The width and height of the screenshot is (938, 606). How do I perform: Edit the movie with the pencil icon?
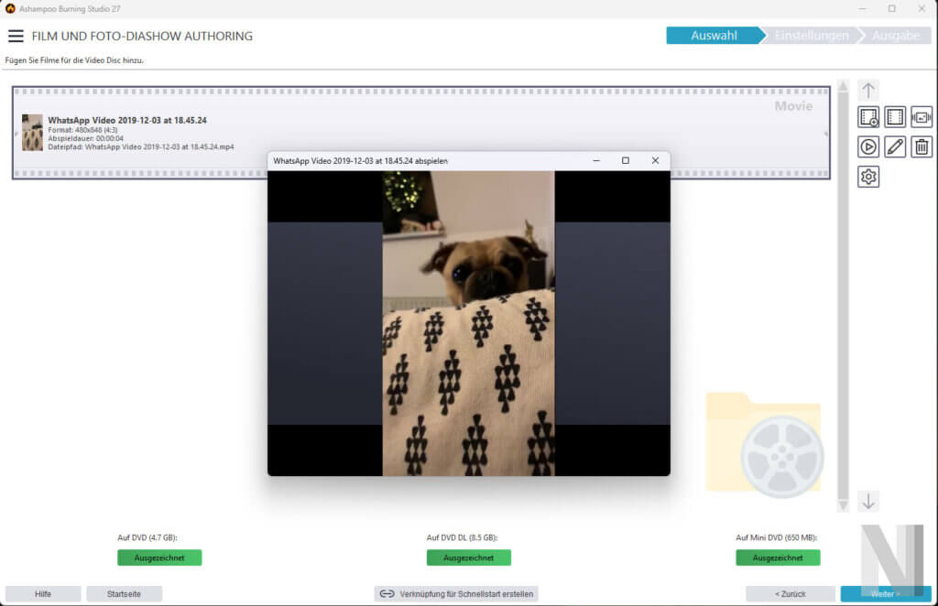[x=894, y=146]
